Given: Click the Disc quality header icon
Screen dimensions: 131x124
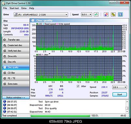Looking at the screenshot, I should pyautogui.click(x=33, y=21).
